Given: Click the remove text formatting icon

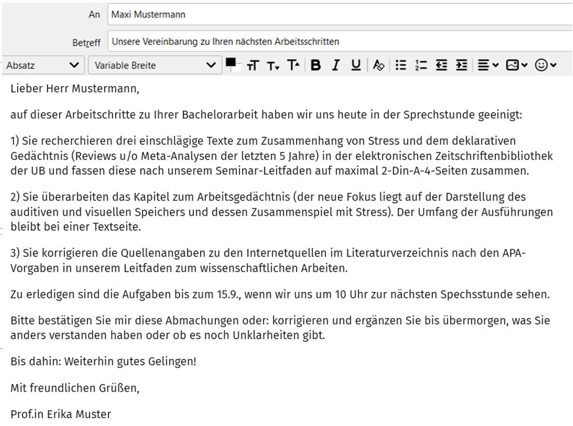Looking at the screenshot, I should click(x=378, y=65).
